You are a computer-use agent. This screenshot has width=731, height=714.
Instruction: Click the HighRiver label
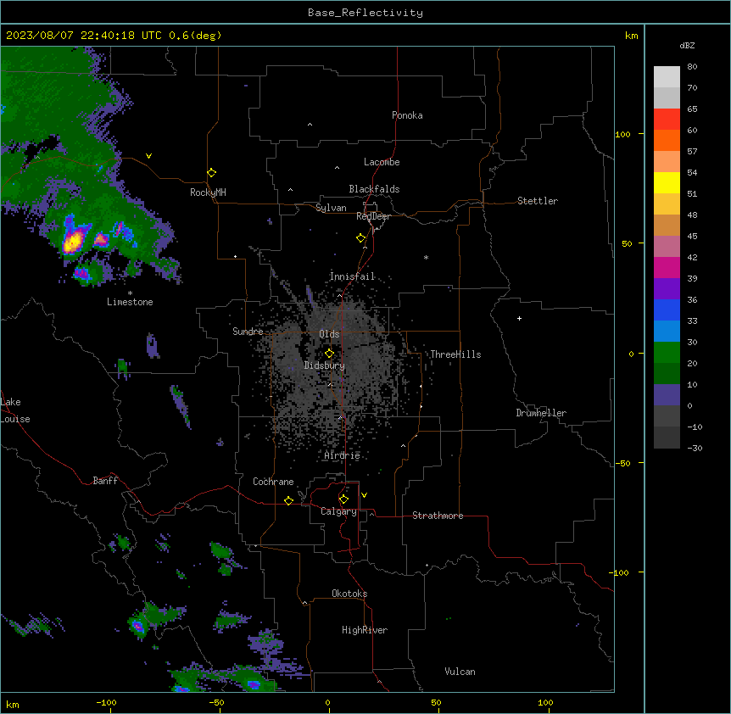(365, 630)
